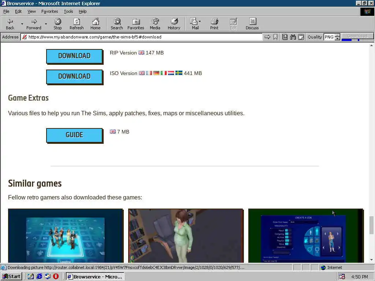The height and width of the screenshot is (281, 375).
Task: Click the clipboard paste icon
Action: [301, 37]
